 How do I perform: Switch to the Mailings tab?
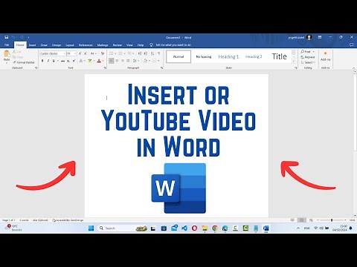103,45
